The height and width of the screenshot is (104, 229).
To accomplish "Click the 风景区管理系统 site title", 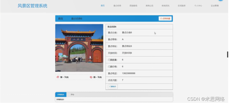I will click(x=32, y=6).
